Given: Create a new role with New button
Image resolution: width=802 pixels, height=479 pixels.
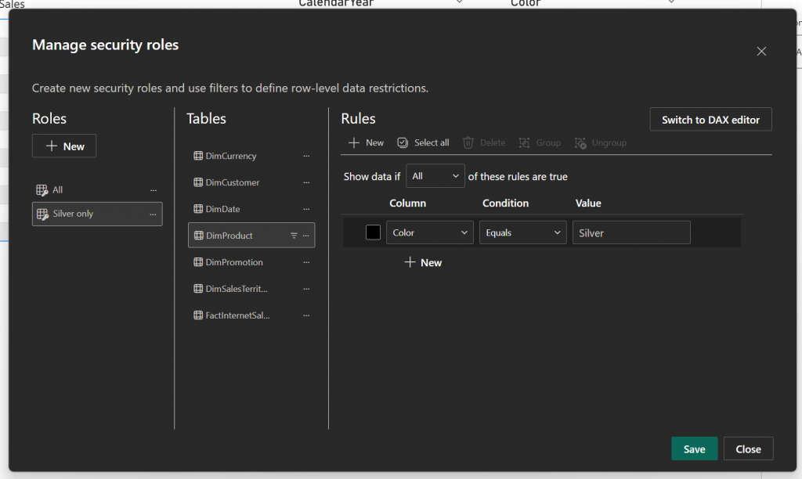Looking at the screenshot, I should pyautogui.click(x=64, y=146).
